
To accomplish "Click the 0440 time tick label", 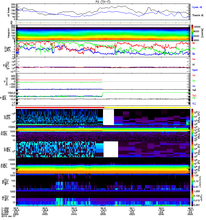I will pos(74,214).
